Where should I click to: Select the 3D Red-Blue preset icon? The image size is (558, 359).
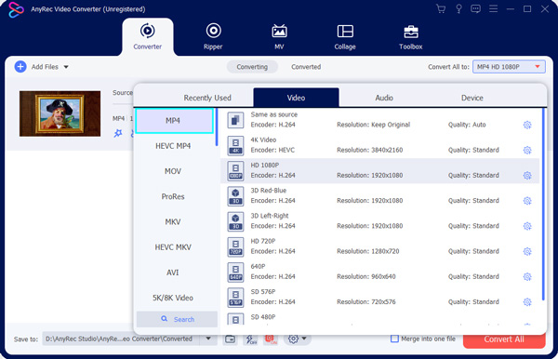point(235,196)
